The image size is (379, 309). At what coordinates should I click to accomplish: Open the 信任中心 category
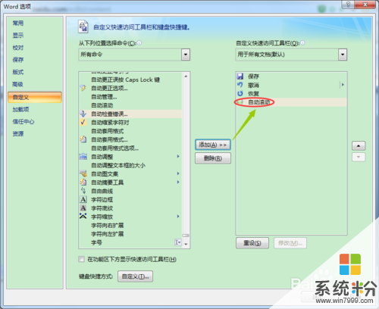tap(23, 122)
